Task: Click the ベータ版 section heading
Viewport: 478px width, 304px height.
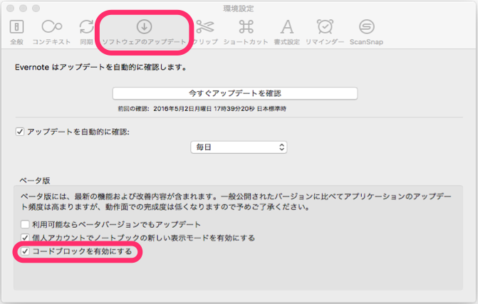Action: tap(34, 180)
